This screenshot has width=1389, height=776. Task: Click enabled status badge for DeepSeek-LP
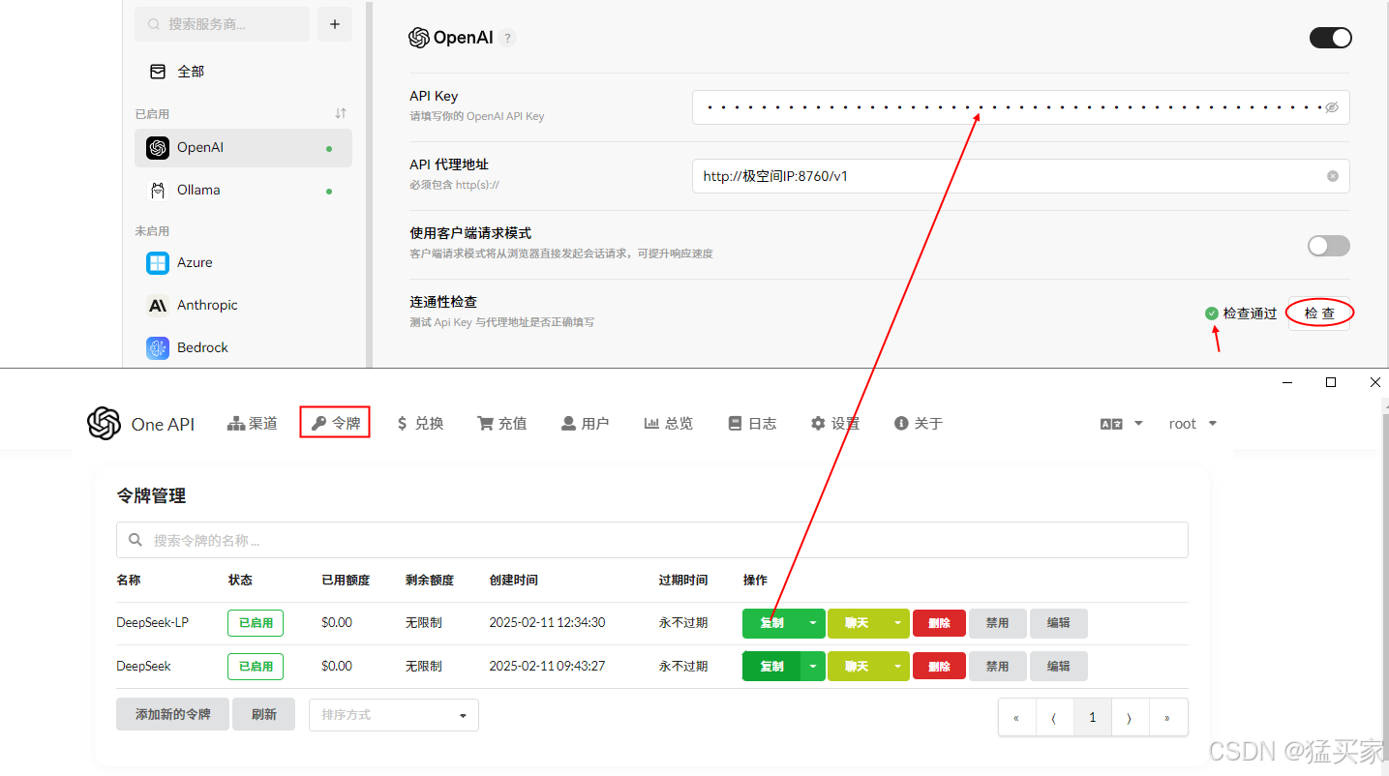coord(256,623)
